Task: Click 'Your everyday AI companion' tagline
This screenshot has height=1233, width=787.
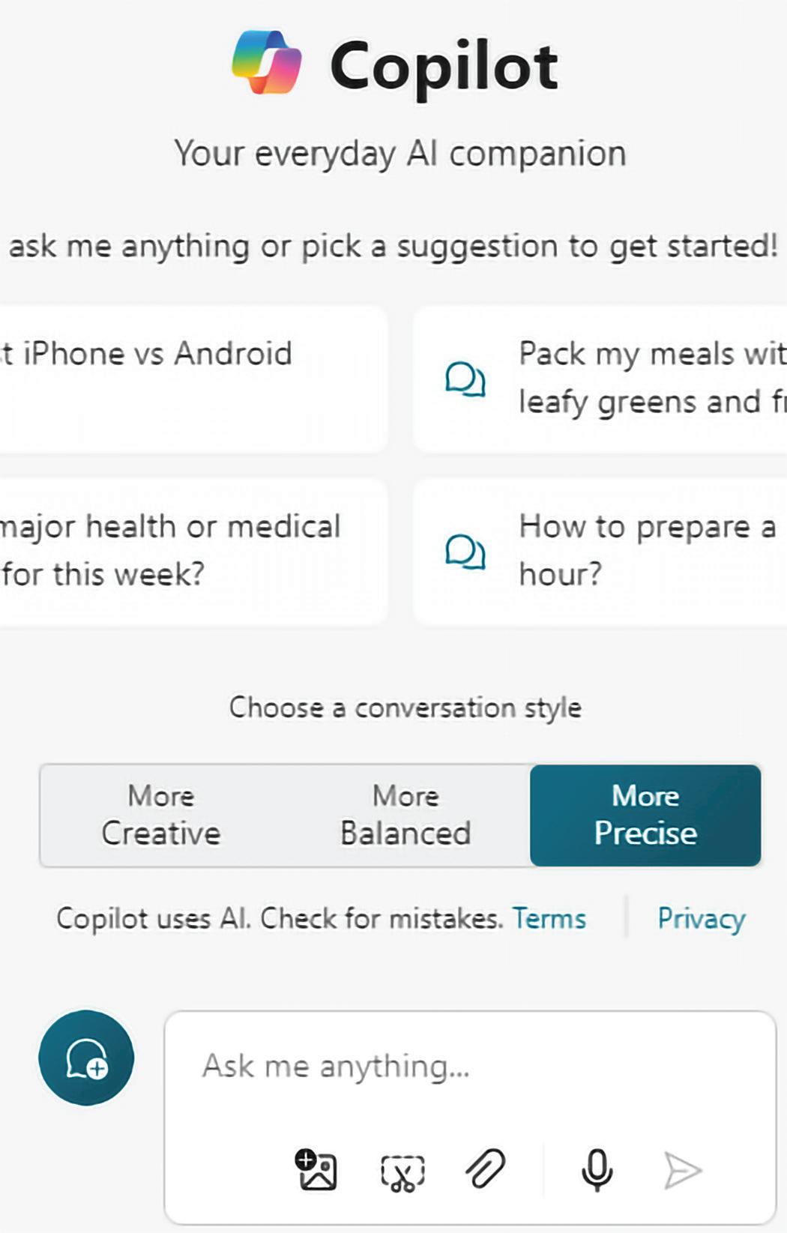Action: pyautogui.click(x=399, y=154)
